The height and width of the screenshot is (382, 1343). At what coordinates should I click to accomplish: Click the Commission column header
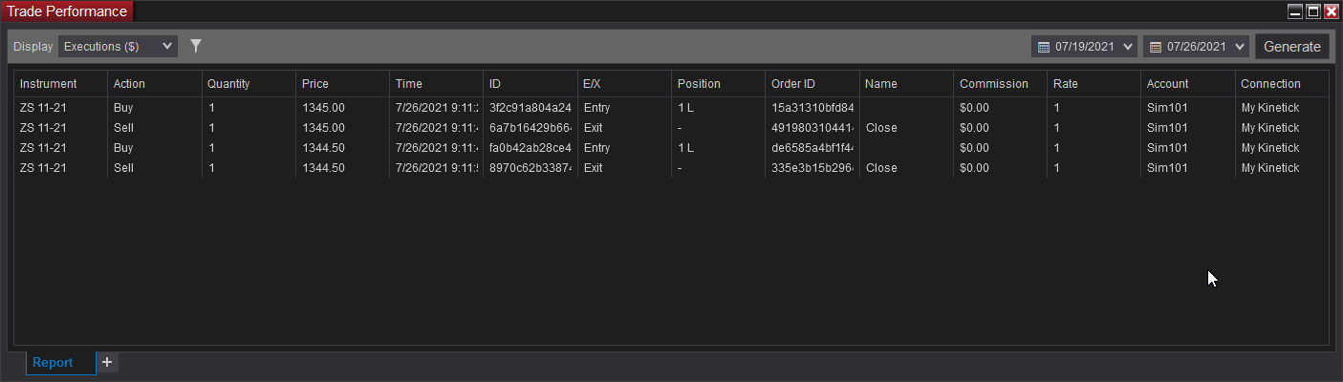994,84
